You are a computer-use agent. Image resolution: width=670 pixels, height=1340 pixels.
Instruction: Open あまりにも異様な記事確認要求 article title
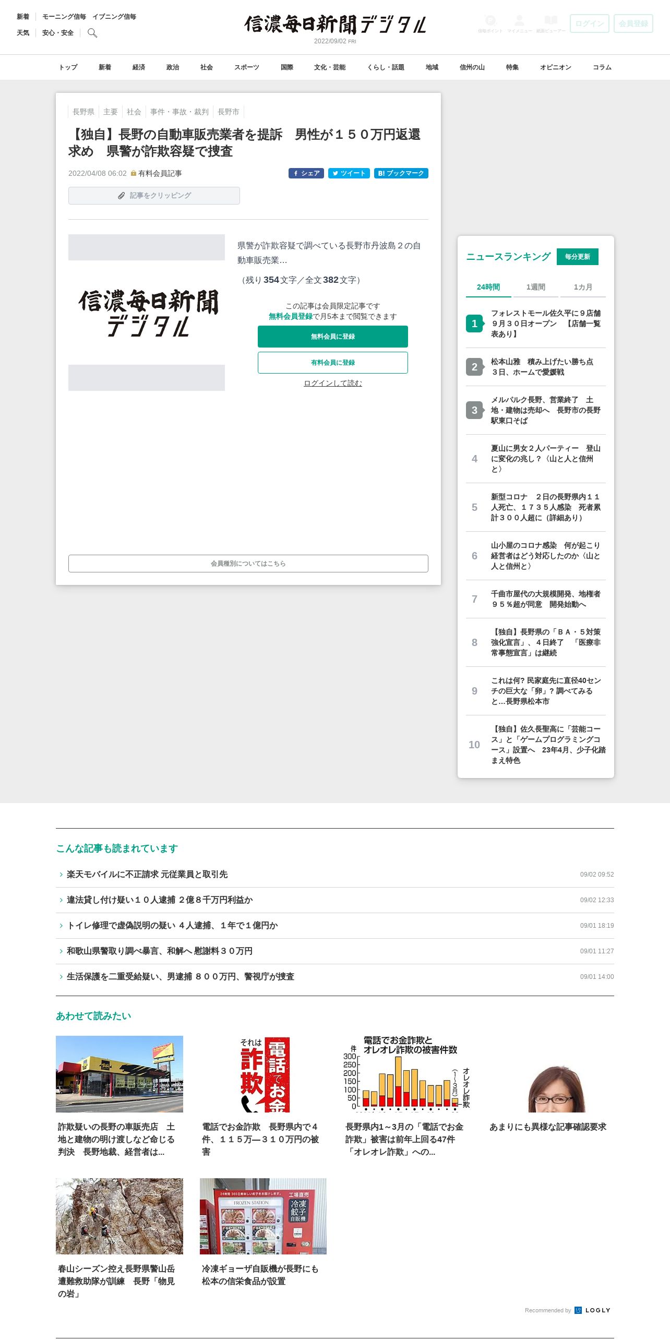pos(548,1127)
